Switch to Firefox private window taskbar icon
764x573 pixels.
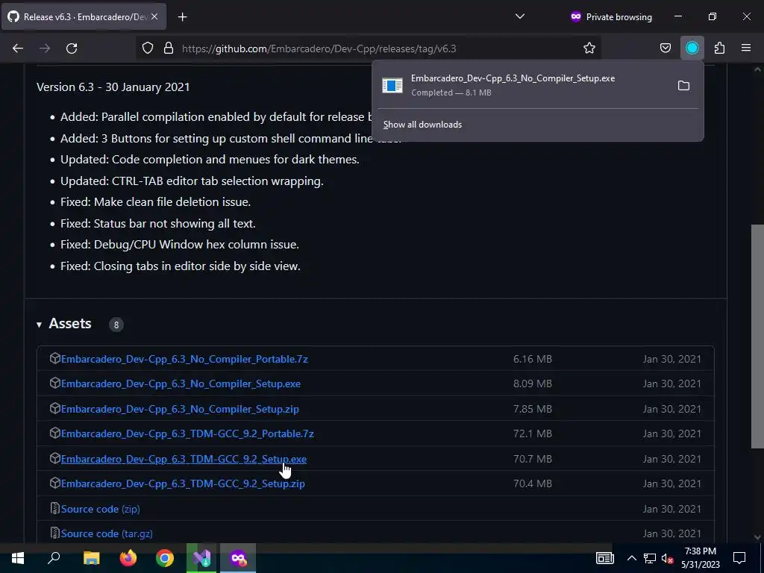pyautogui.click(x=238, y=558)
